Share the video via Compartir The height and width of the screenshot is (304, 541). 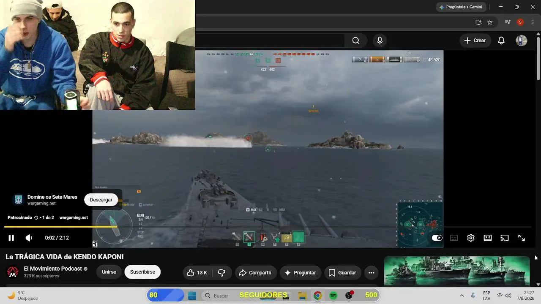(x=256, y=273)
